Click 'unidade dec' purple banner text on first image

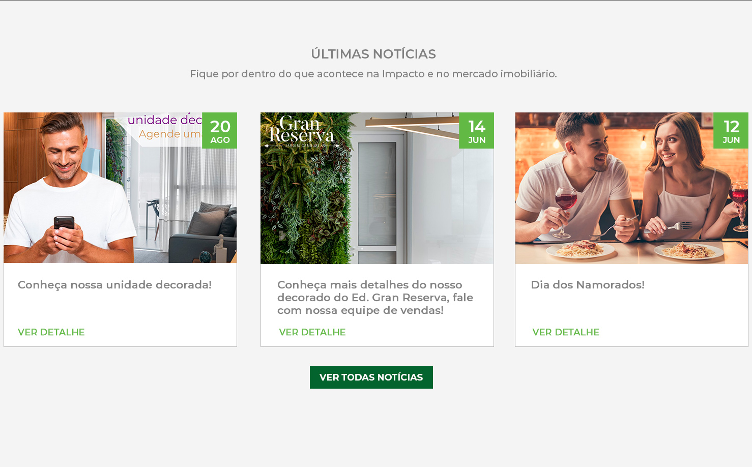point(165,120)
